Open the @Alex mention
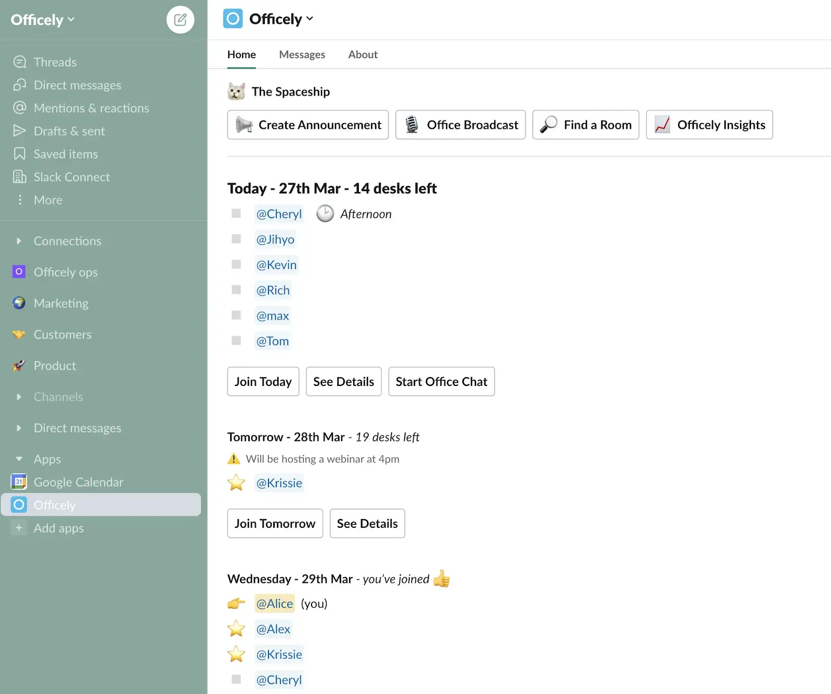This screenshot has width=831, height=694. pos(273,629)
